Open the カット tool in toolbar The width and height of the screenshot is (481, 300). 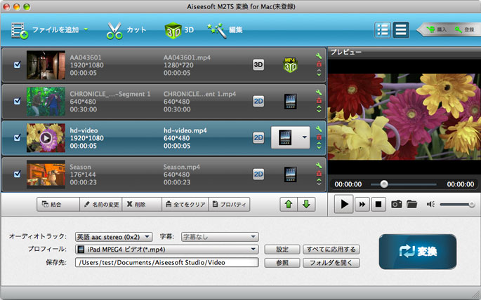point(126,30)
